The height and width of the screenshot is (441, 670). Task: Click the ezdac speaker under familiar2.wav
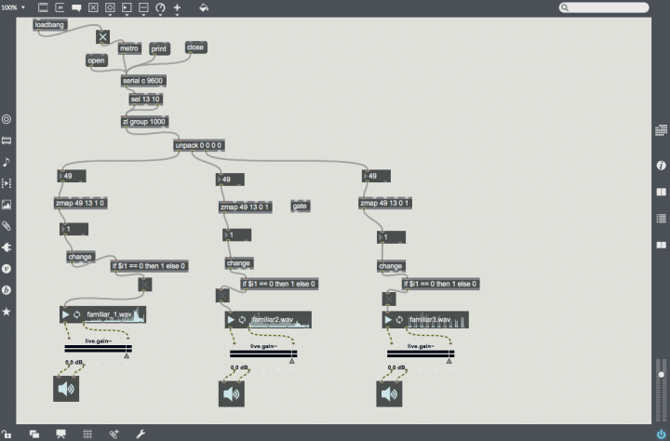232,394
